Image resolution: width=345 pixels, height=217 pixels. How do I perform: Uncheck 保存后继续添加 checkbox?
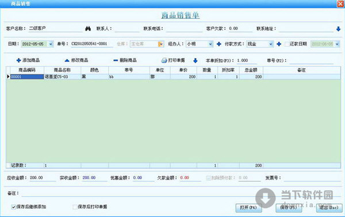point(14,207)
